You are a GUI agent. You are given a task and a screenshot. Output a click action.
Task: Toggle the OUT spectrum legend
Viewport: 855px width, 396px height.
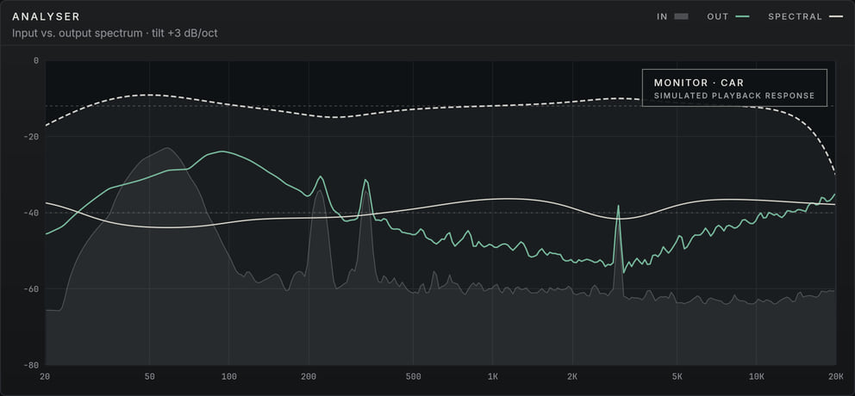point(728,16)
